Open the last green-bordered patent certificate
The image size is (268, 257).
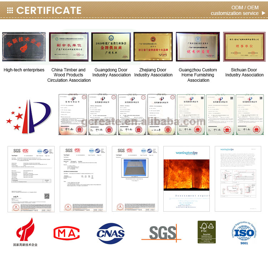point(250,115)
